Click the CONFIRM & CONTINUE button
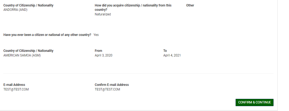 pos(254,102)
